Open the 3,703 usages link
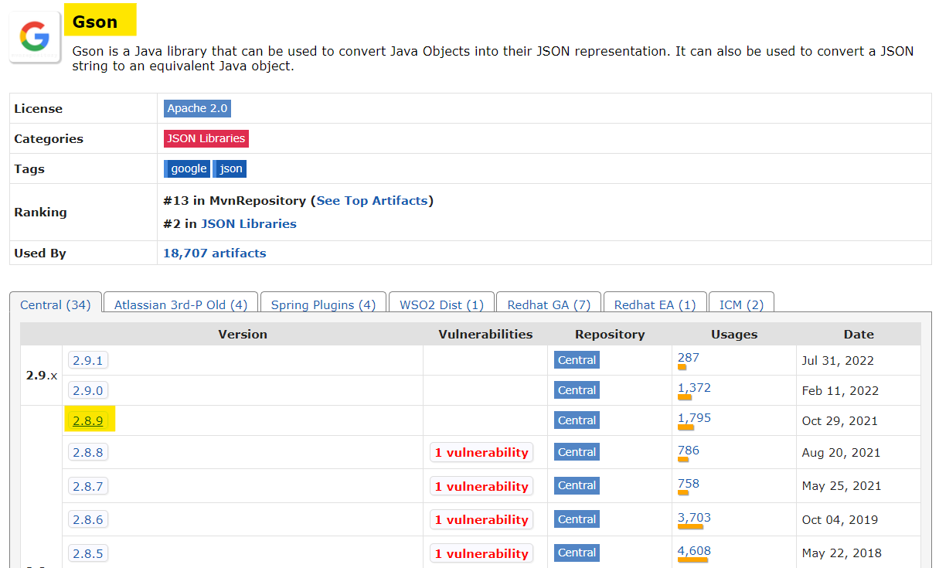Viewport: 939px width, 568px height. (694, 518)
